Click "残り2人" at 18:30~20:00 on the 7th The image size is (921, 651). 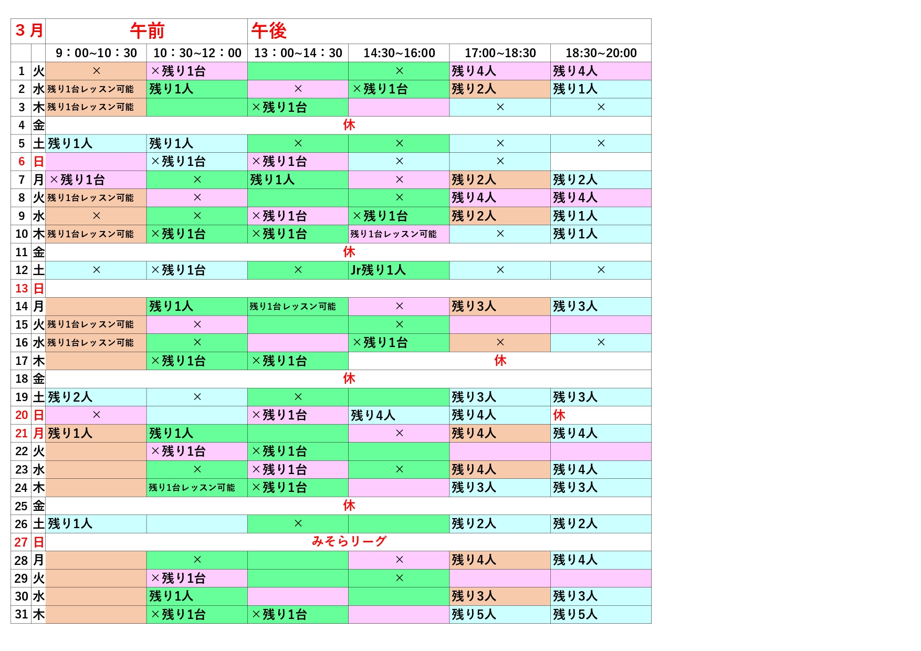(575, 180)
